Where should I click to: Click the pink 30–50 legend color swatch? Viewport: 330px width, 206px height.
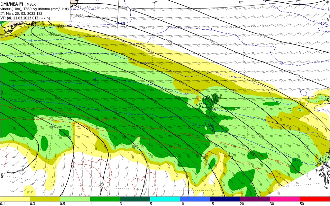tap(285, 199)
